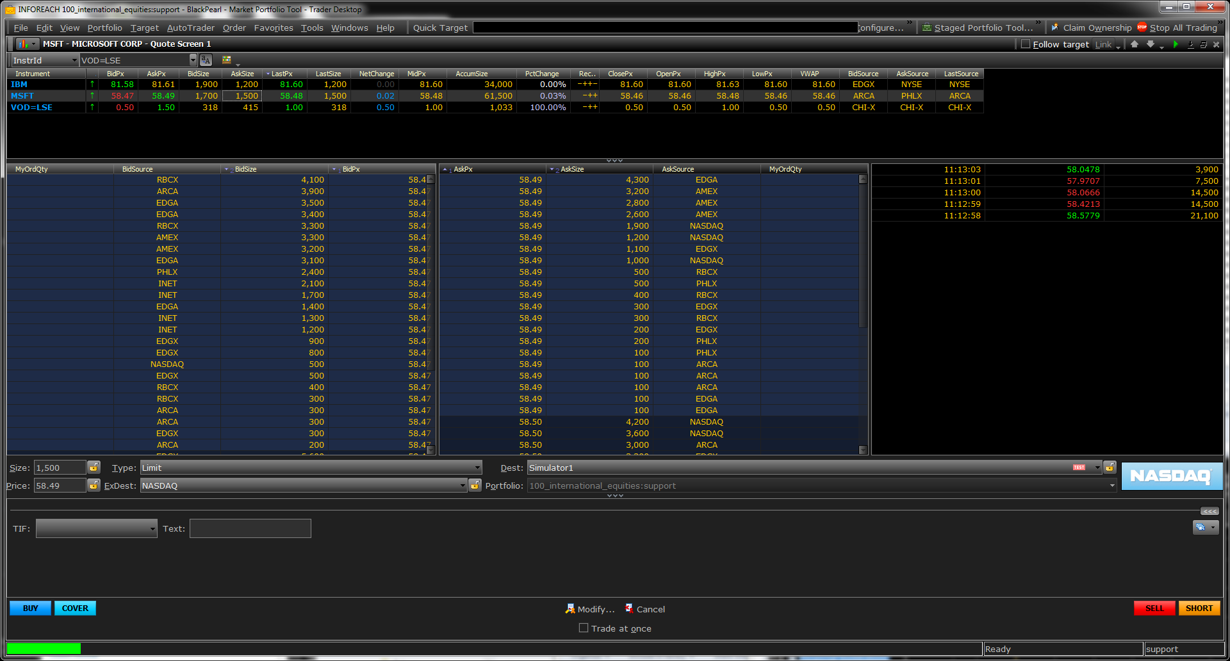
Task: Click the up arrow in quote screen header
Action: coord(1135,44)
